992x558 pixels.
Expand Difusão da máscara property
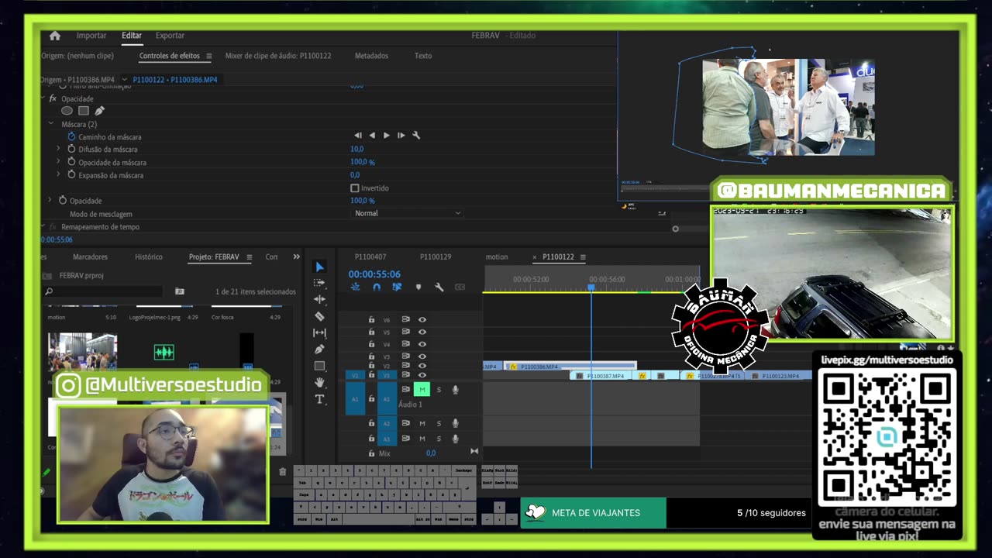(x=58, y=149)
